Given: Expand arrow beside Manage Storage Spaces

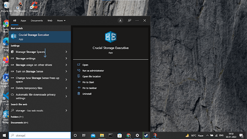Looking at the screenshot, I should (x=66, y=52).
